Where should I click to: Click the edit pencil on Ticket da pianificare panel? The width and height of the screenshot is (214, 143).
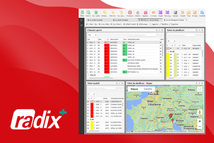(199, 30)
